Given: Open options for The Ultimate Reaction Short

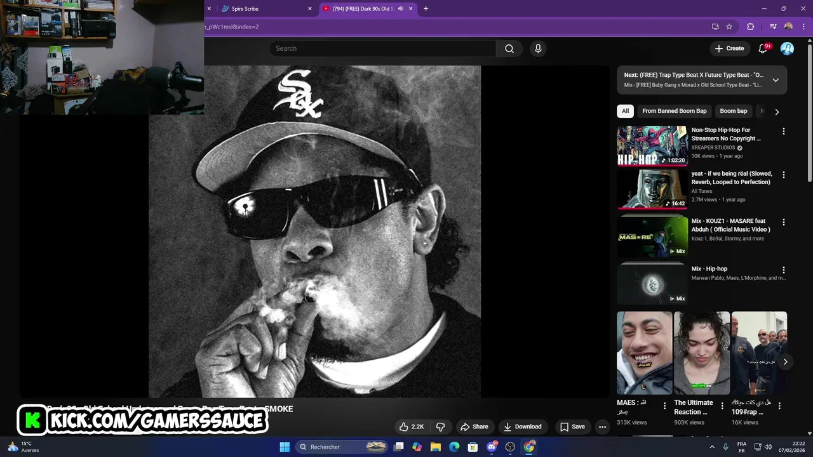Looking at the screenshot, I should (722, 406).
